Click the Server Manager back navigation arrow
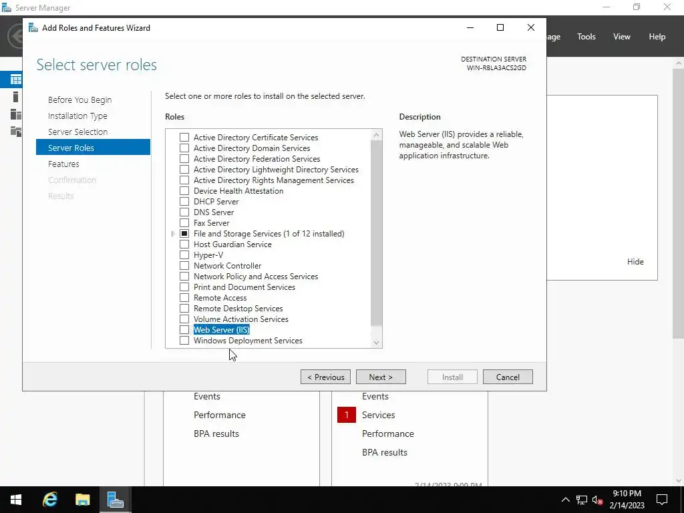 [16, 36]
